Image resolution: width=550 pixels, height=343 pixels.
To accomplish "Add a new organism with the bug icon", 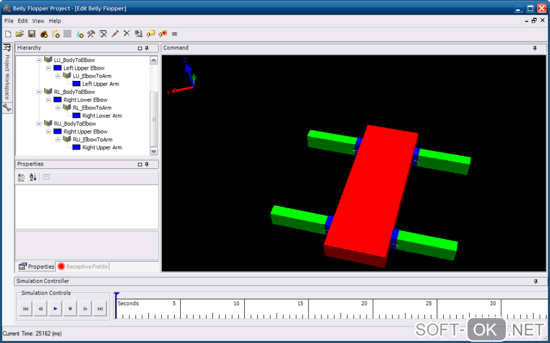I will pos(44,34).
